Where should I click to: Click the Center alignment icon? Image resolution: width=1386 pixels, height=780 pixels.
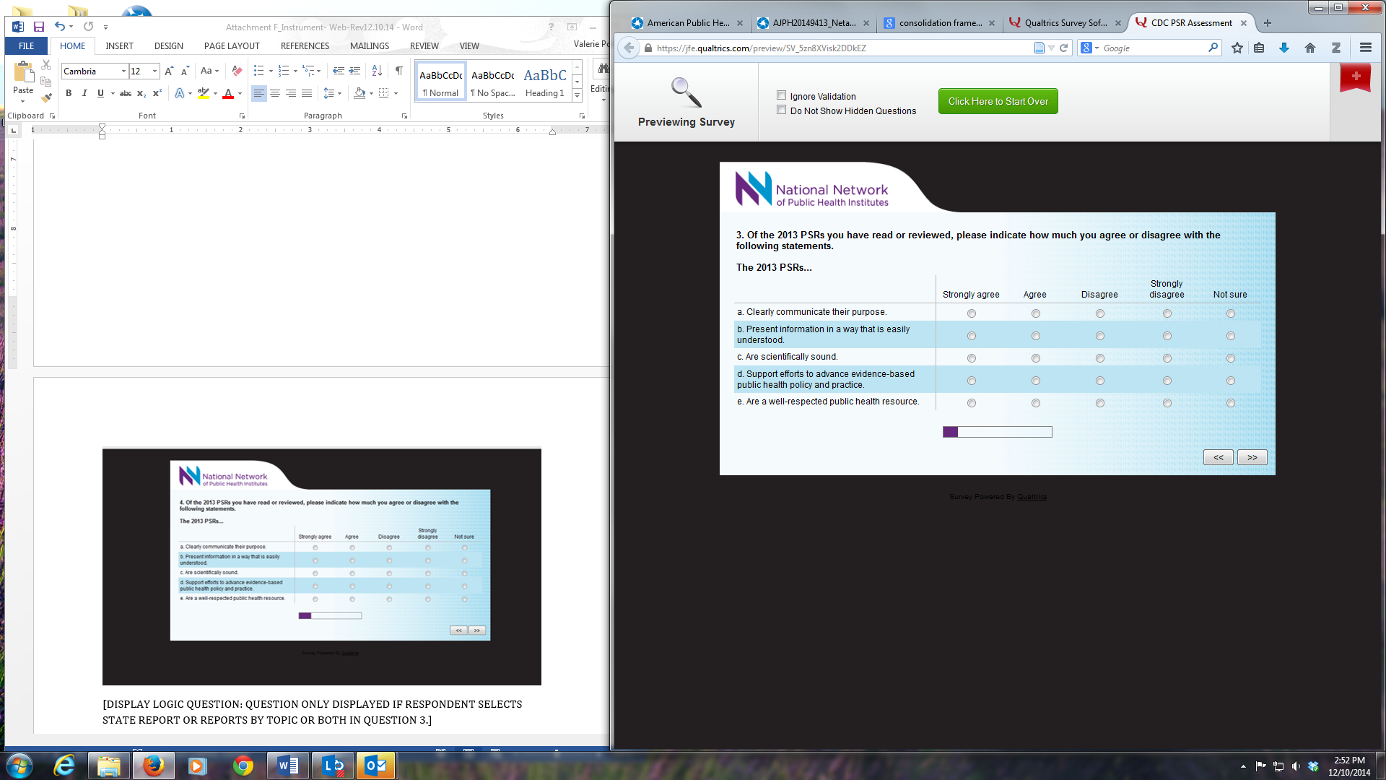(x=275, y=93)
